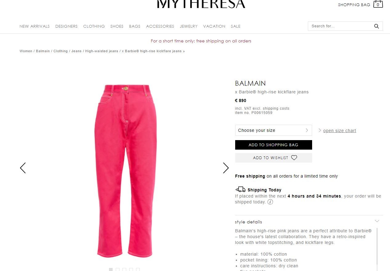Click ADD TO SHOPPING BAG button
The width and height of the screenshot is (390, 271).
click(273, 145)
